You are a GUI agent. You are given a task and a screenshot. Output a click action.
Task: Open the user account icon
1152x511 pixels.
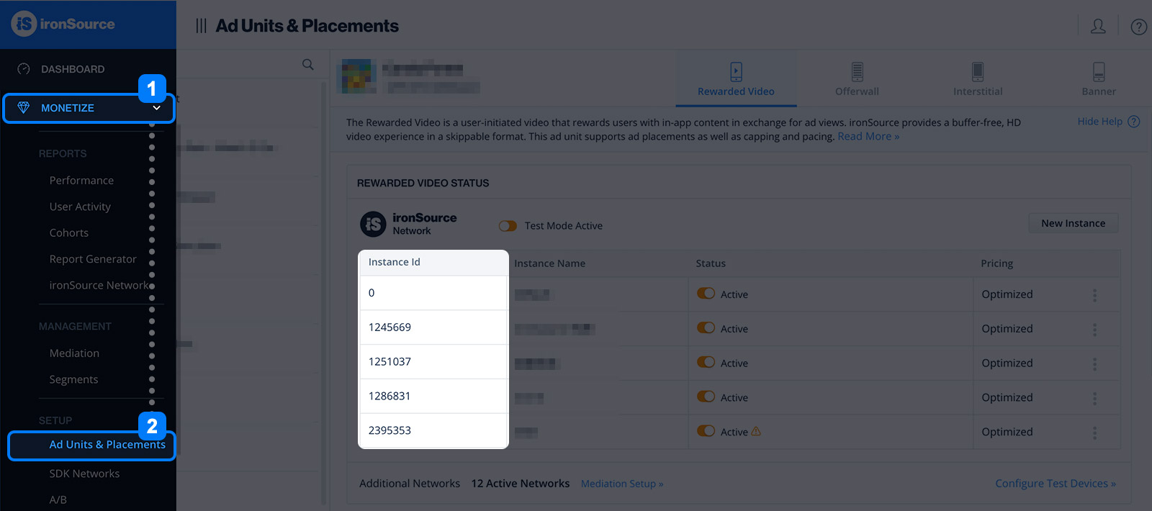click(1098, 27)
